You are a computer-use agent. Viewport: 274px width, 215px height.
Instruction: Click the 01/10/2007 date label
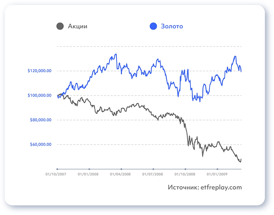click(57, 174)
